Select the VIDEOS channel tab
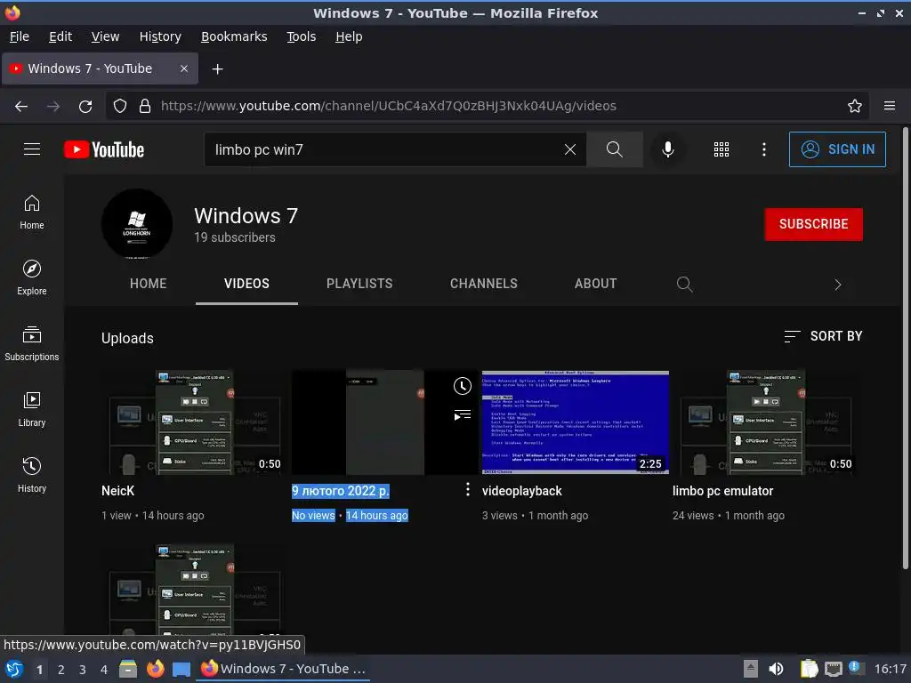Viewport: 911px width, 683px height. pos(246,284)
